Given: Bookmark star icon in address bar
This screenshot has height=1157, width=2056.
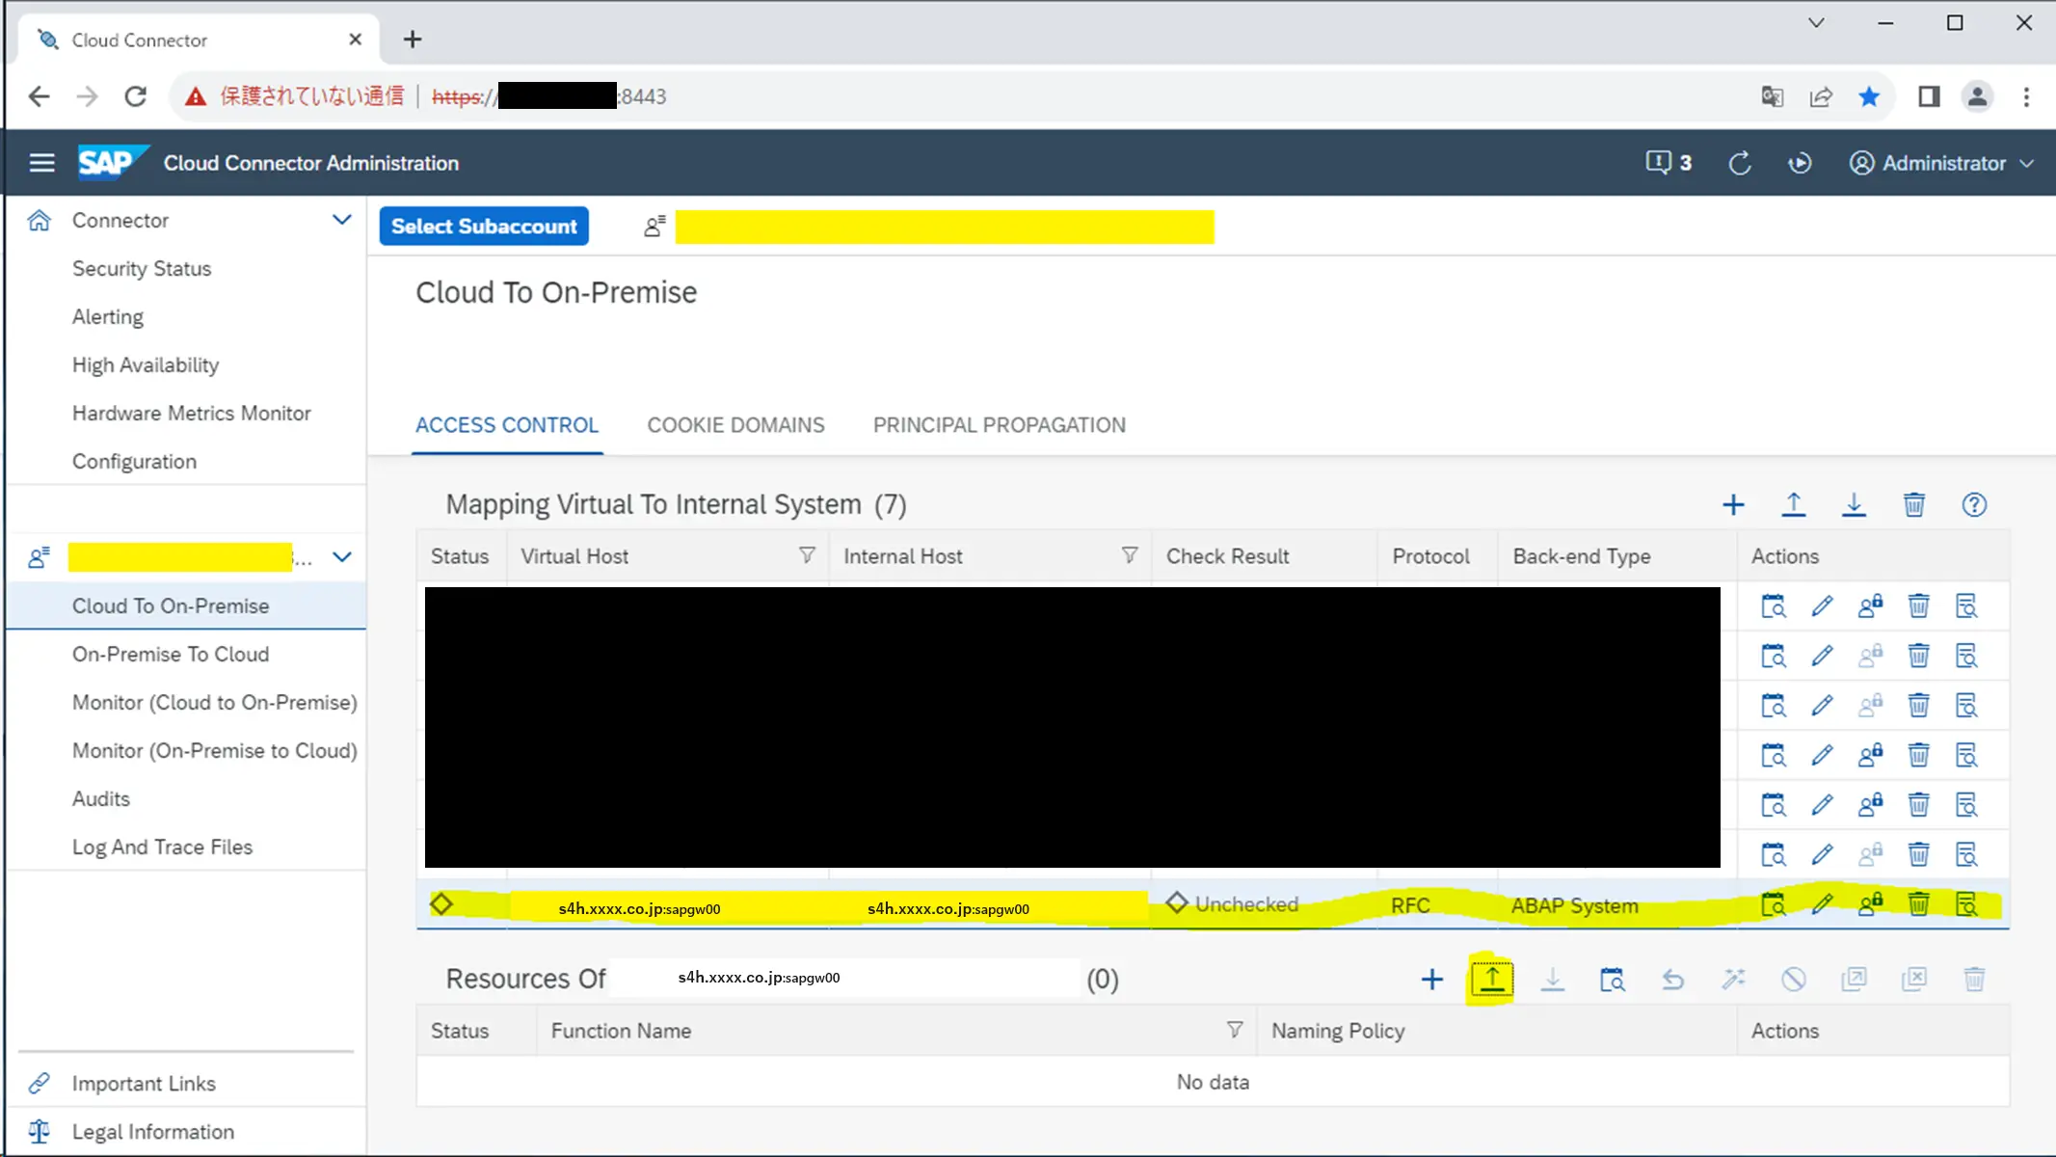Looking at the screenshot, I should pos(1869,96).
